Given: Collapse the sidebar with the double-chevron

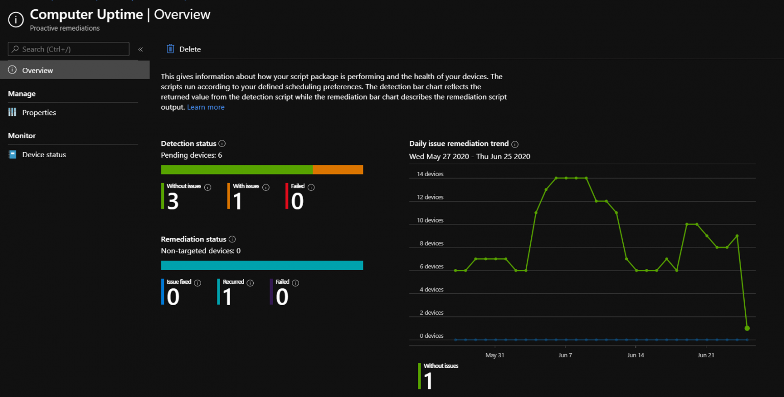Looking at the screenshot, I should (x=140, y=49).
